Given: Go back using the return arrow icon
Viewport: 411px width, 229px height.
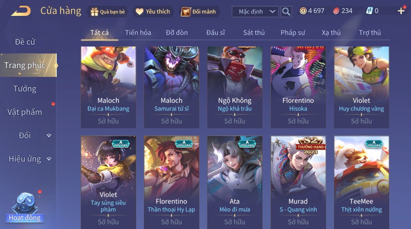Looking at the screenshot, I should coord(21,11).
